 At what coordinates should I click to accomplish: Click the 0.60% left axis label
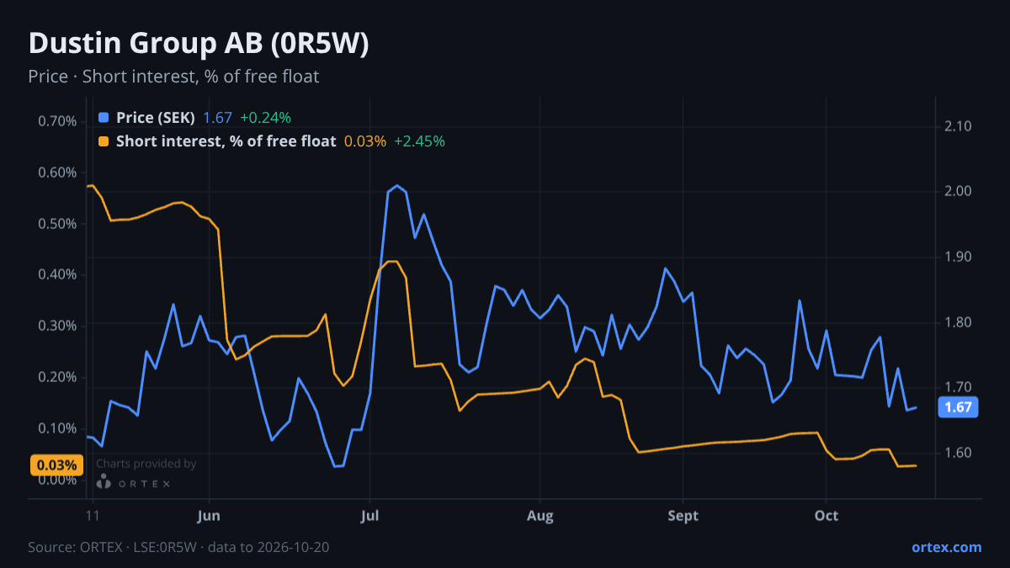pos(57,173)
